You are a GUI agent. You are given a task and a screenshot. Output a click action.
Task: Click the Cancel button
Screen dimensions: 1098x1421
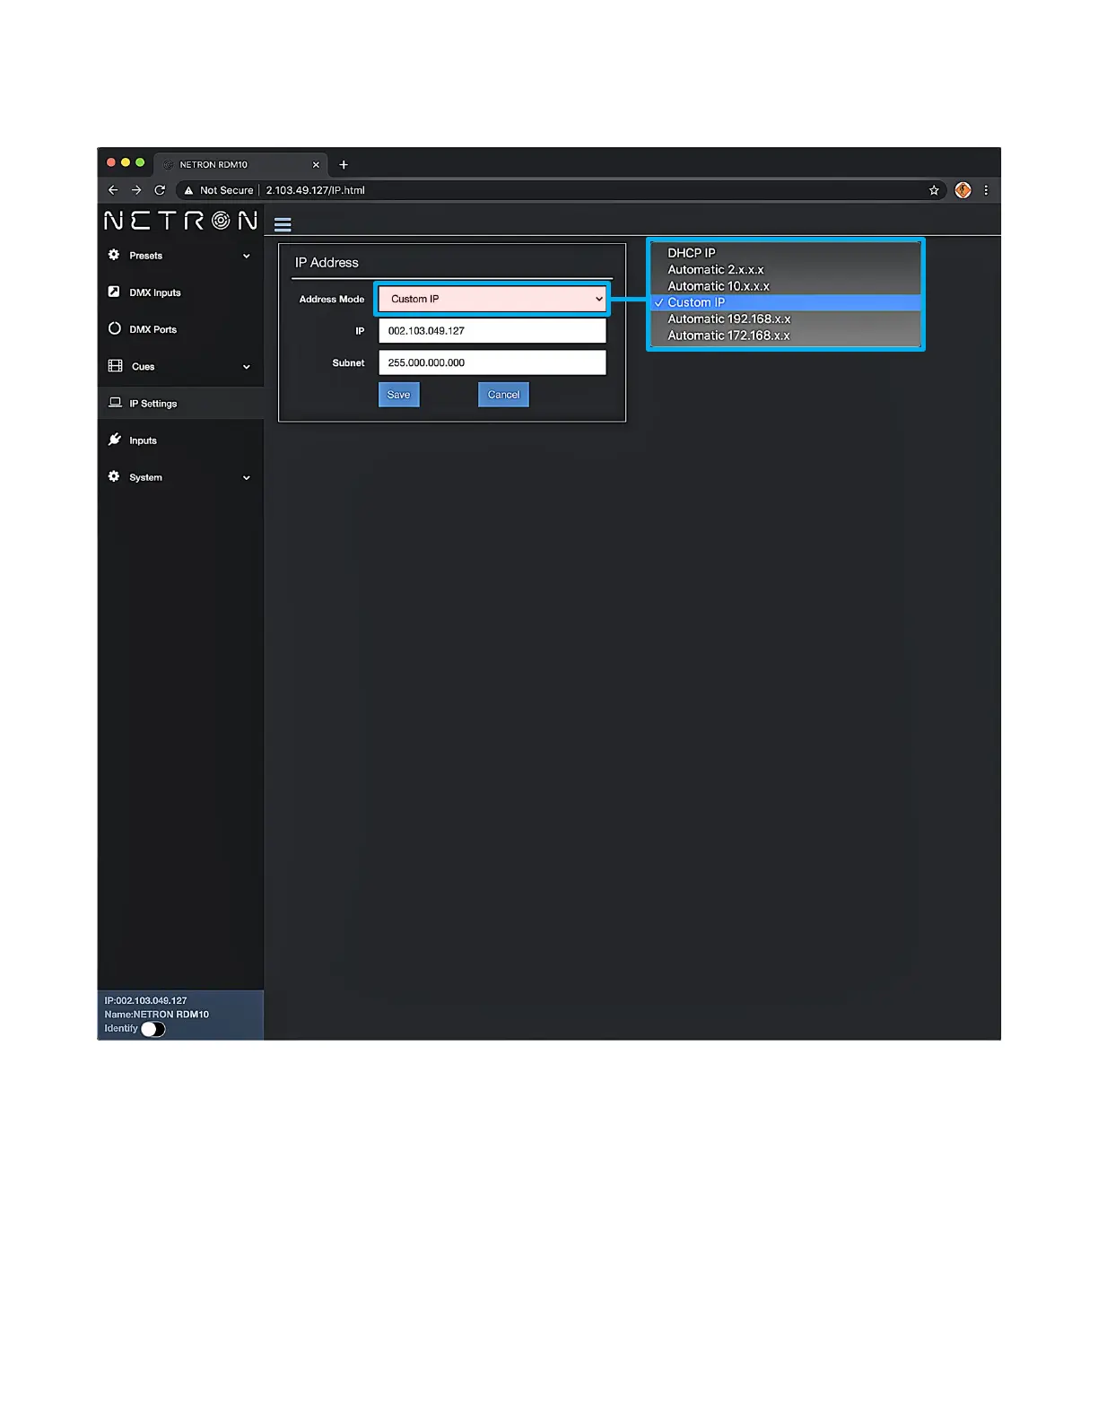pyautogui.click(x=503, y=395)
